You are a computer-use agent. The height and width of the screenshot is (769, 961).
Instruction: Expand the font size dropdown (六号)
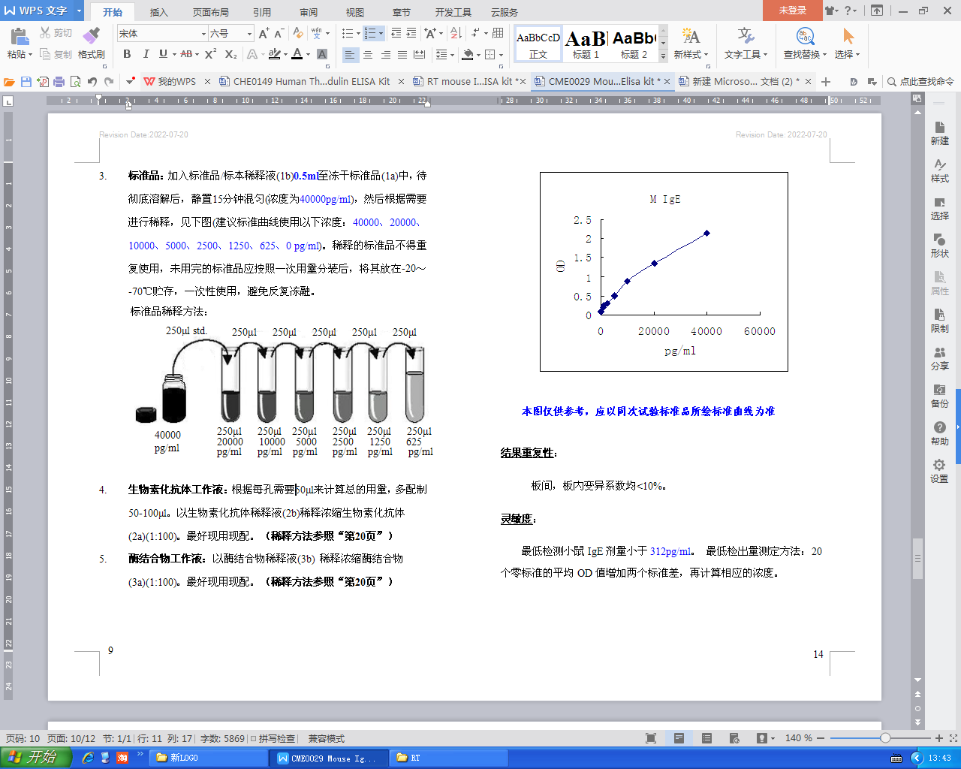pos(249,34)
